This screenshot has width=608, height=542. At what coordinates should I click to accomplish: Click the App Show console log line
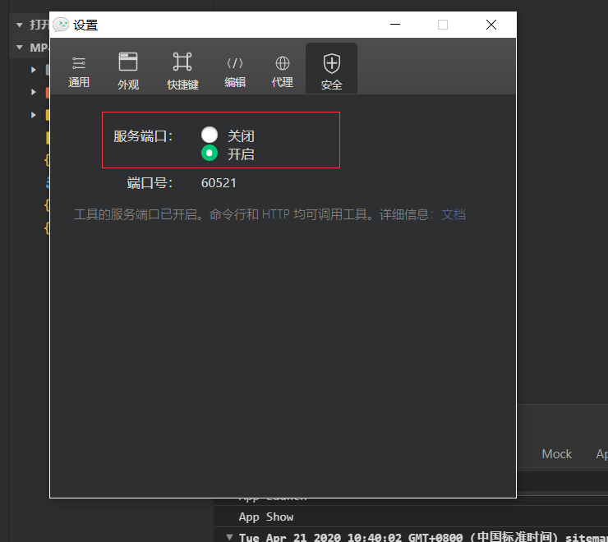click(x=266, y=517)
